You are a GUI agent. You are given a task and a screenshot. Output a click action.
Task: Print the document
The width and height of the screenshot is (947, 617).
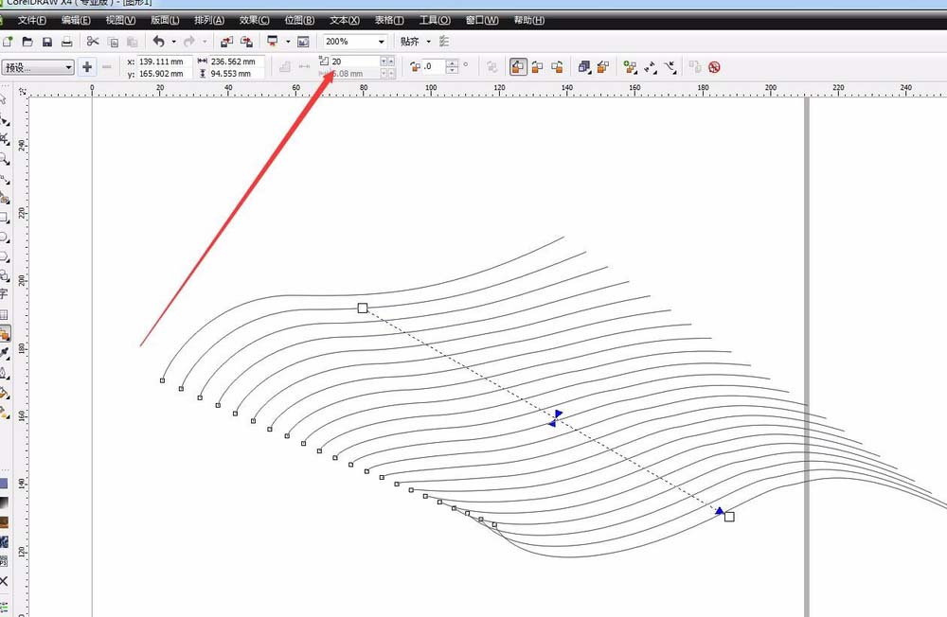click(67, 42)
